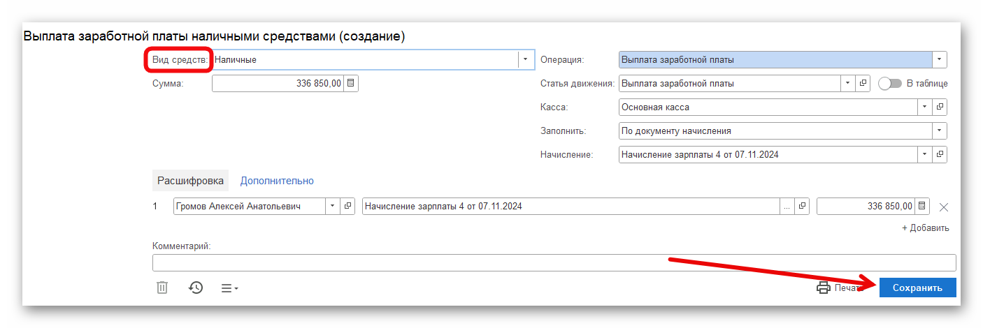The image size is (983, 328).
Task: Switch to Дополнительно tab
Action: (x=277, y=181)
